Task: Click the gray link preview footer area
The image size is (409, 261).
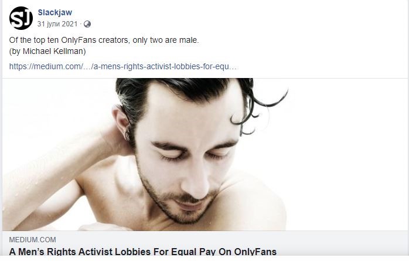Action: click(205, 244)
